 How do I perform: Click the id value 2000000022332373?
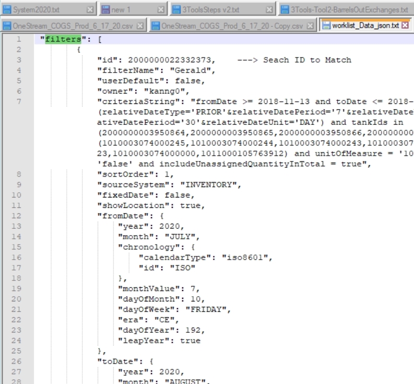click(170, 60)
